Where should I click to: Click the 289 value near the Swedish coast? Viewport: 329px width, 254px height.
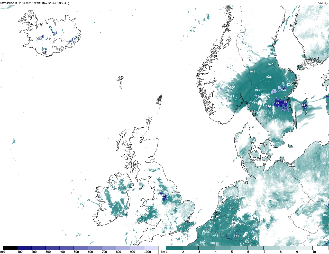click(x=253, y=112)
